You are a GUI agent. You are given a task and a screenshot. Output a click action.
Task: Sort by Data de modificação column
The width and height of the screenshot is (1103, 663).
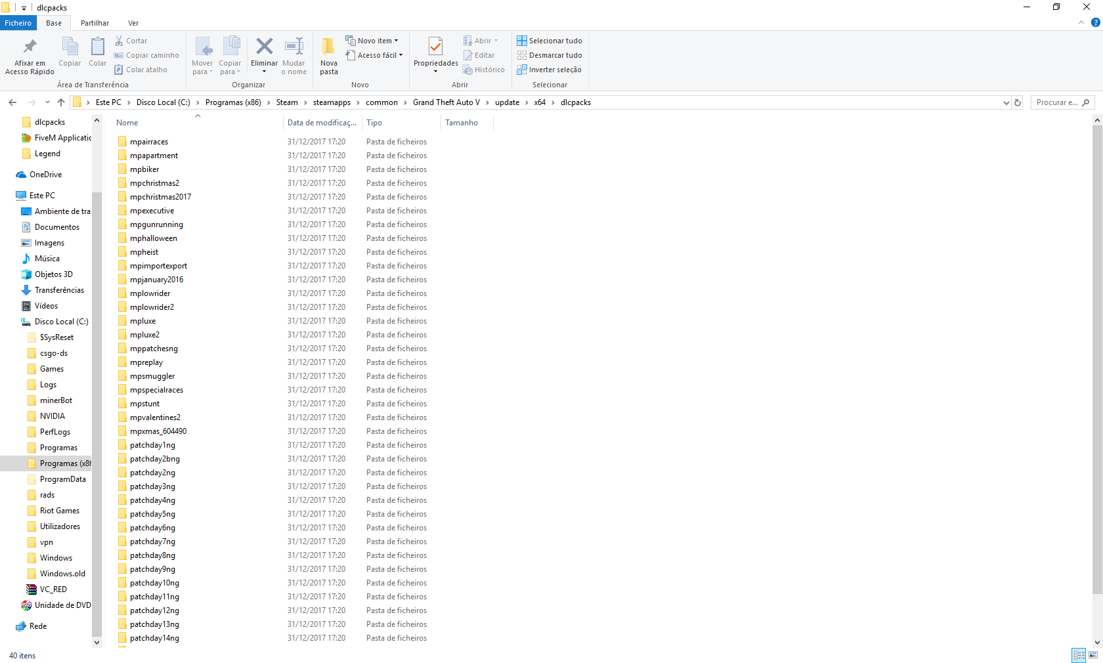point(322,123)
